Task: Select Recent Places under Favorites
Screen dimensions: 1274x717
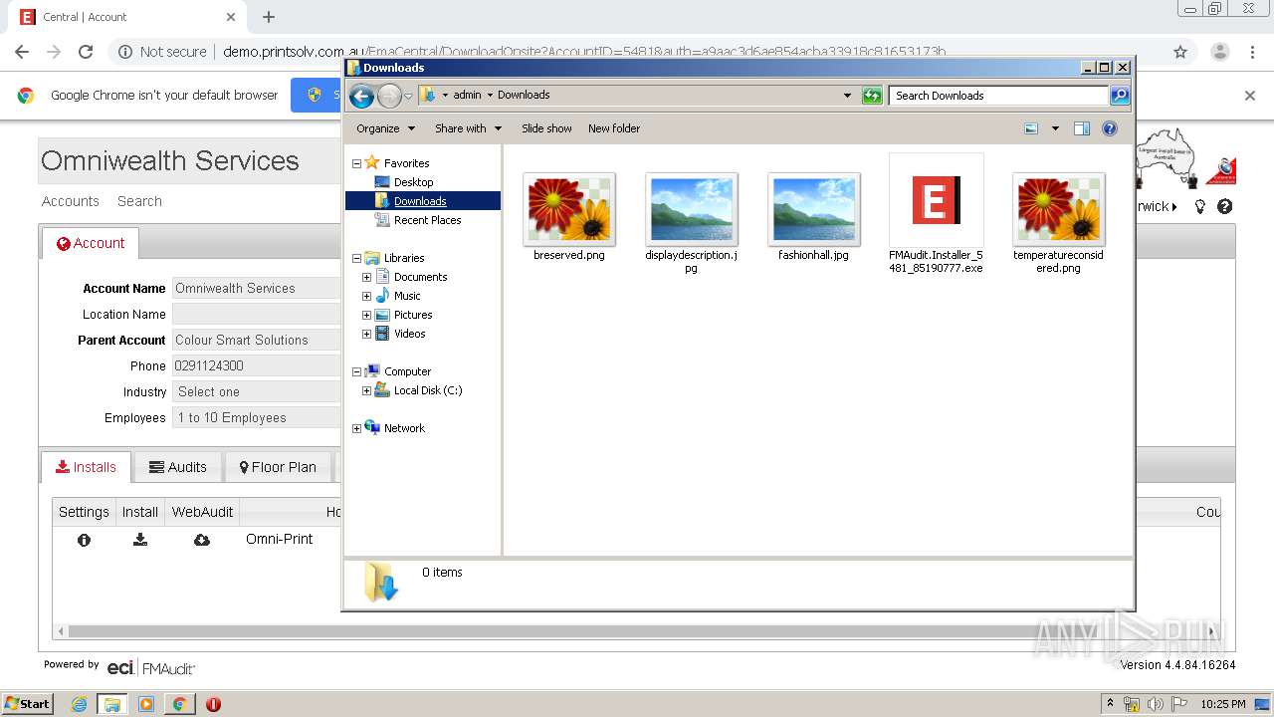Action: click(x=427, y=220)
